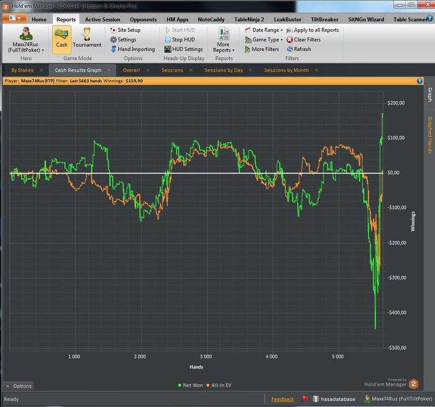Open the TableNinja 2 tab
Screen dimensions: 435x407
pos(249,19)
